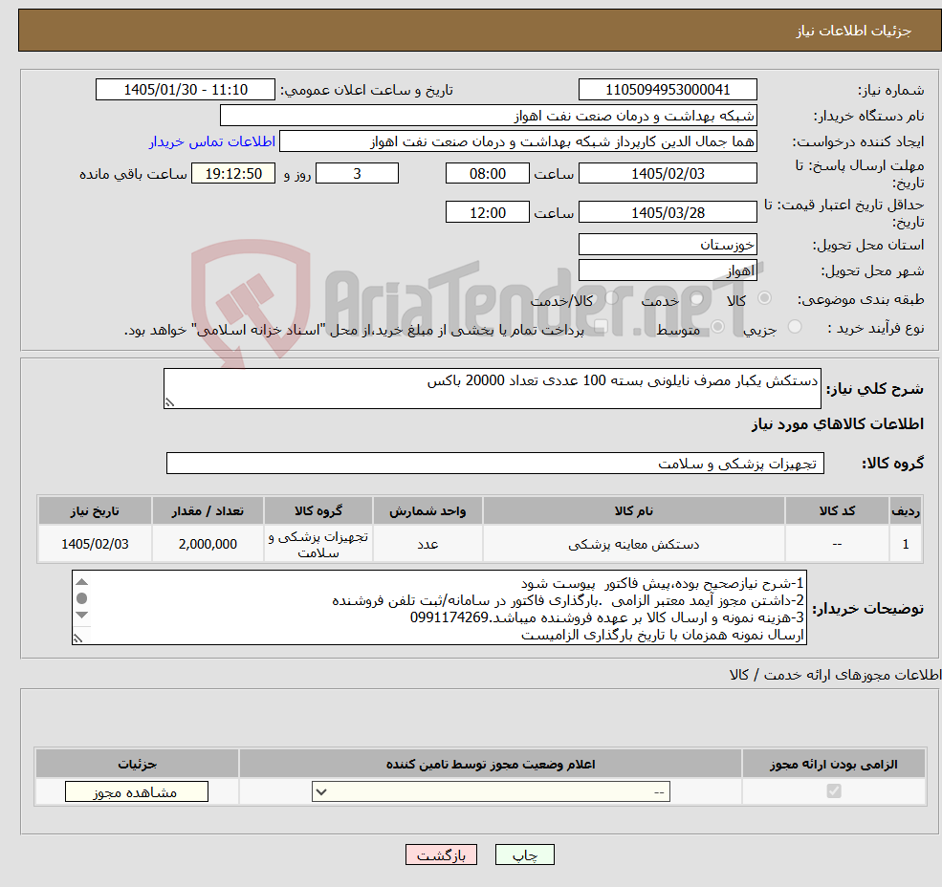
Task: Select the متوسط purchase type radio
Action: tap(717, 327)
